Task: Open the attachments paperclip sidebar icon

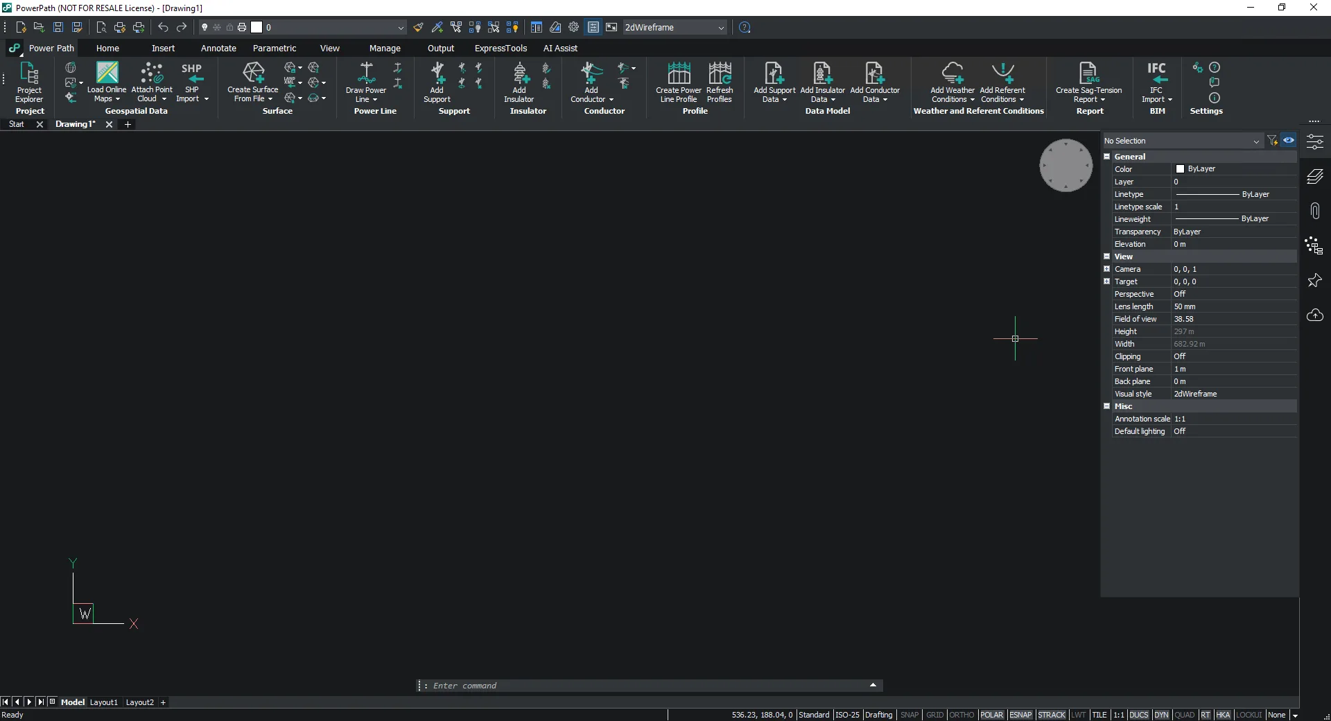Action: [x=1314, y=211]
